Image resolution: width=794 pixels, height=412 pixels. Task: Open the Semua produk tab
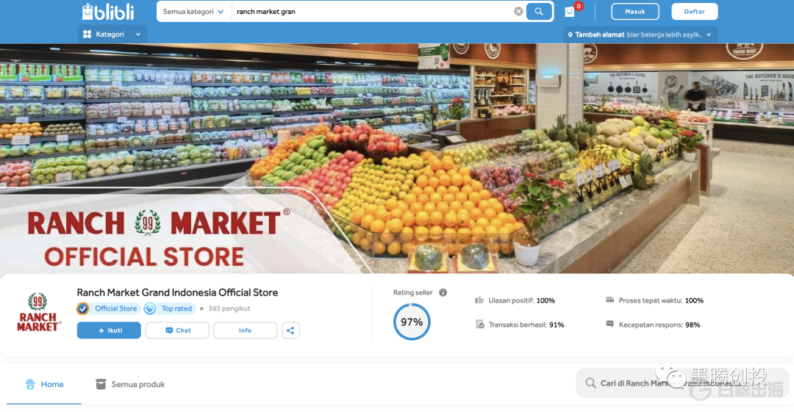(130, 384)
